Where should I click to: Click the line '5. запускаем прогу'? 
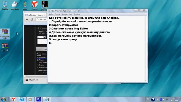[63, 39]
